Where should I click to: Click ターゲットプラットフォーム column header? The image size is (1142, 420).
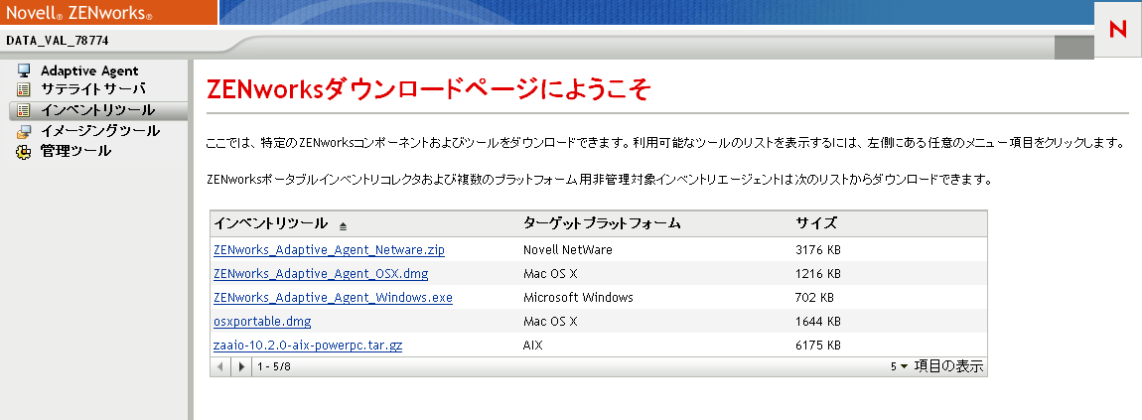[x=602, y=223]
